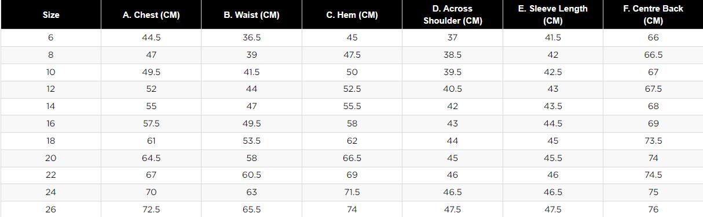
Task: Select waist value 53.5 in size 18 row
Action: [251, 141]
